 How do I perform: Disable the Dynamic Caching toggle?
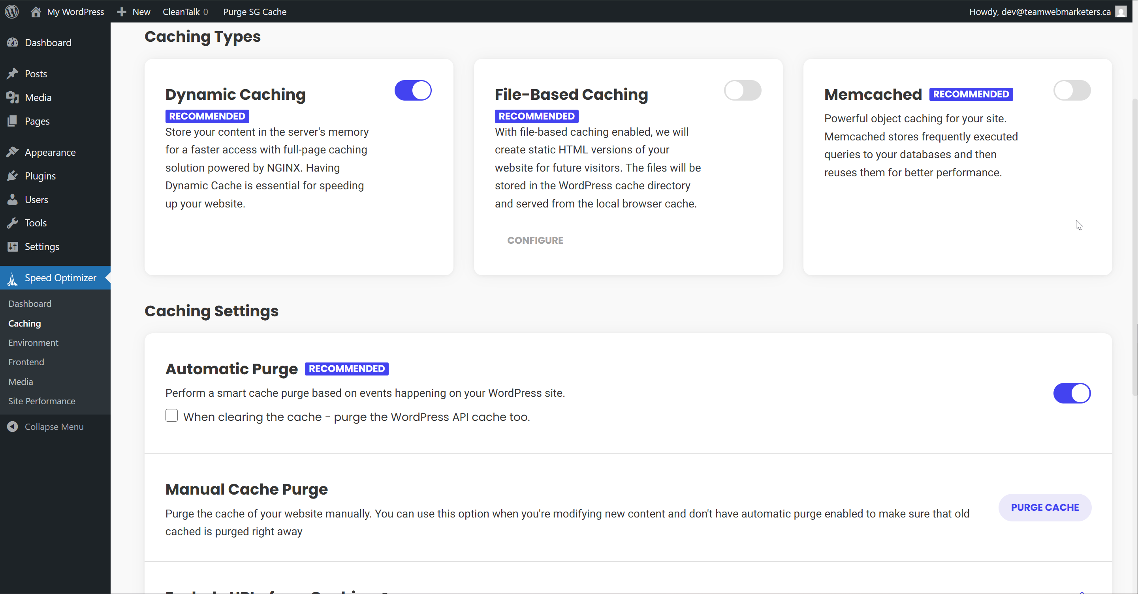(413, 90)
